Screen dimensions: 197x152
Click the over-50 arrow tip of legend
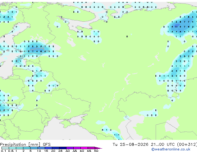click(98, 148)
